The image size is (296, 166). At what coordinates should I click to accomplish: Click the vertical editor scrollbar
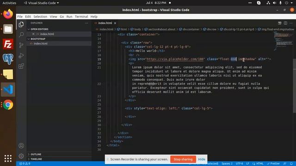(x=294, y=86)
